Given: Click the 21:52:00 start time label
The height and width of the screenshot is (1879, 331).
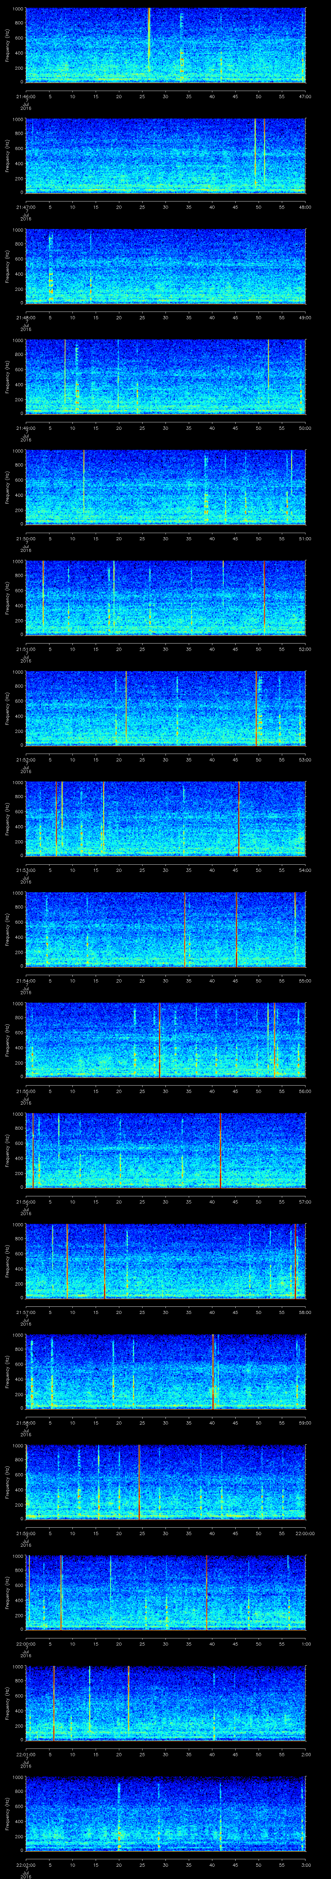Looking at the screenshot, I should point(26,759).
